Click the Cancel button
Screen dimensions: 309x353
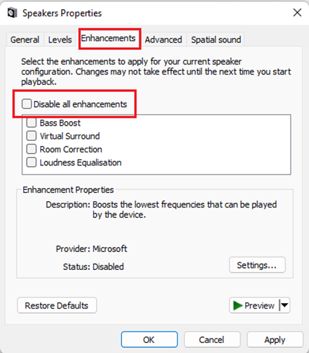pyautogui.click(x=212, y=340)
